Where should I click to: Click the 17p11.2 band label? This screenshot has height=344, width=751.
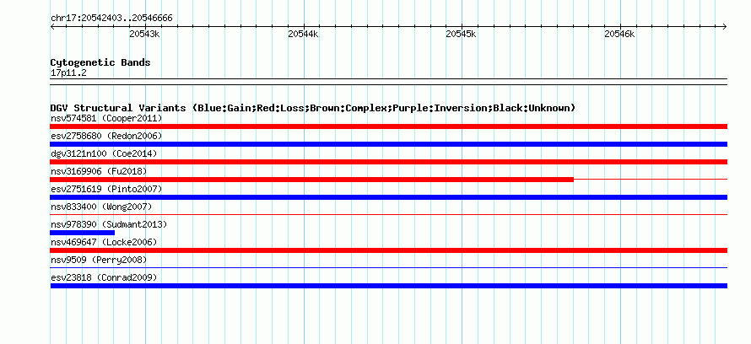tap(68, 73)
